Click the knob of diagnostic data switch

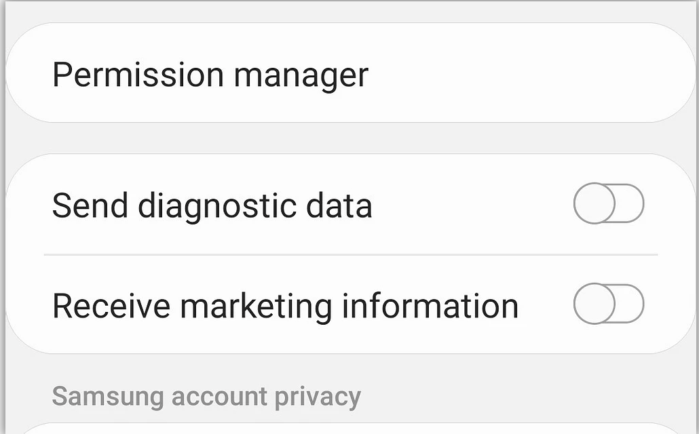point(594,203)
